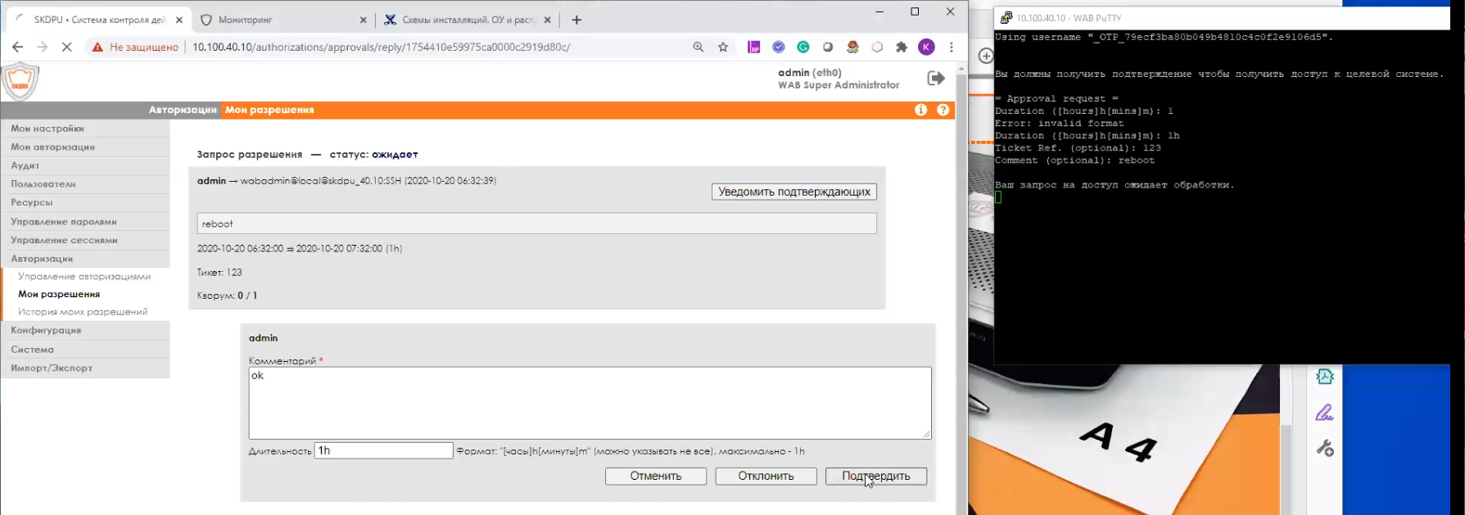Open Управление авторизациями sub-item
This screenshot has height=515, width=1465.
(x=84, y=277)
